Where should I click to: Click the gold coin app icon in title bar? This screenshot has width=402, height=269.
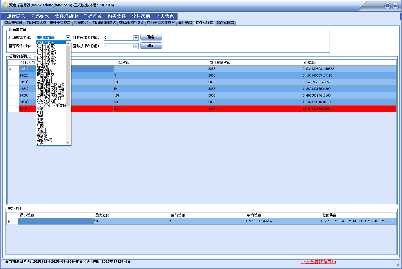6,5
